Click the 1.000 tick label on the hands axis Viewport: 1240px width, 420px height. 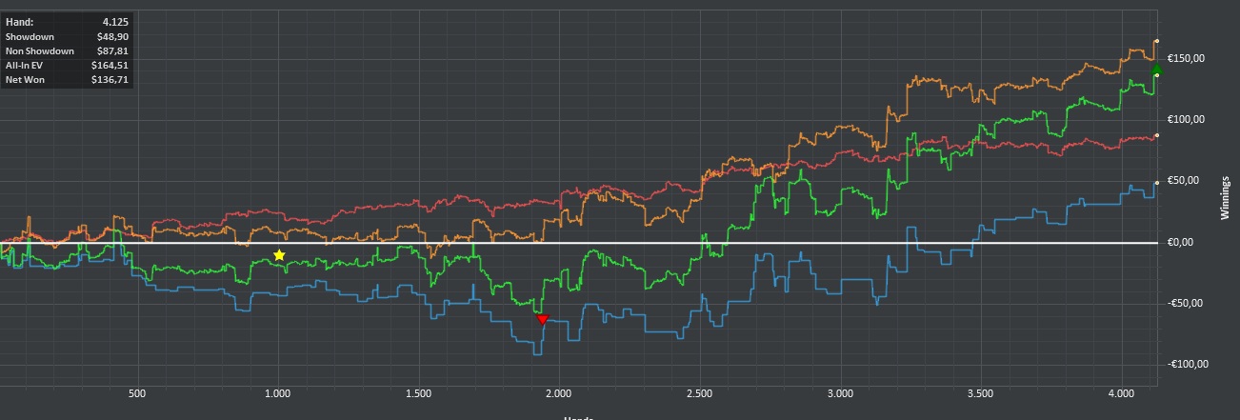click(x=277, y=392)
